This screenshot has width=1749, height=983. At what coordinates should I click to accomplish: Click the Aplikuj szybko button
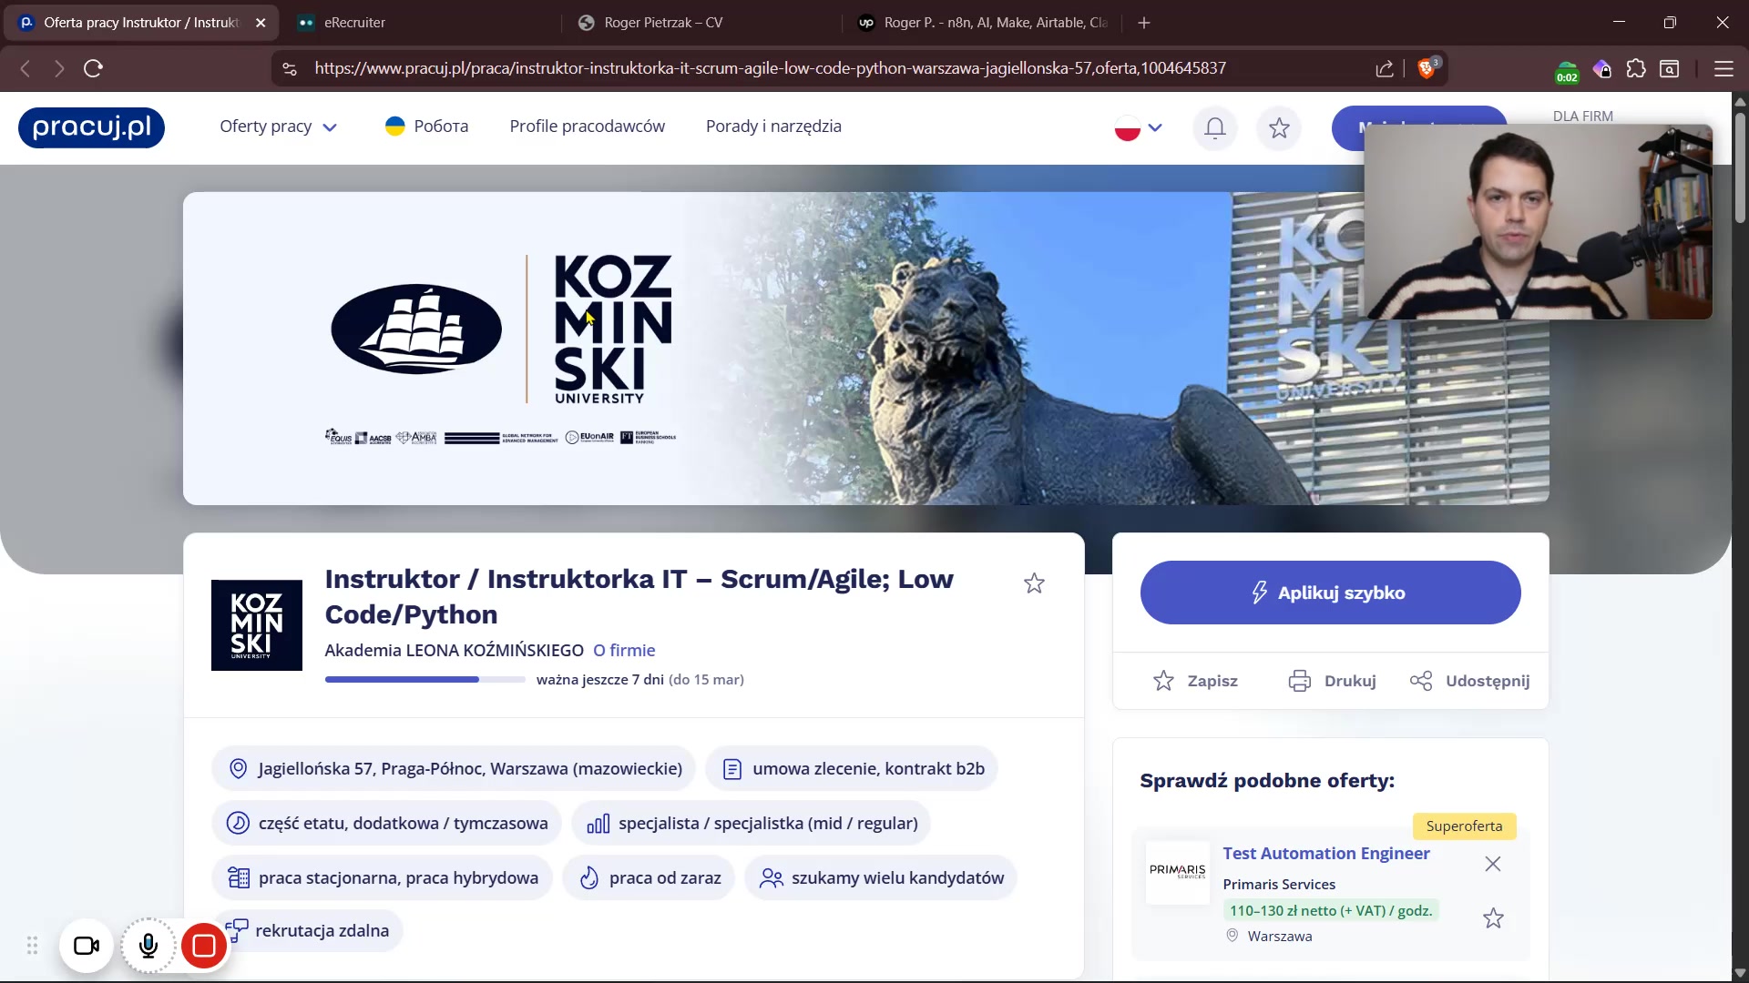point(1330,593)
